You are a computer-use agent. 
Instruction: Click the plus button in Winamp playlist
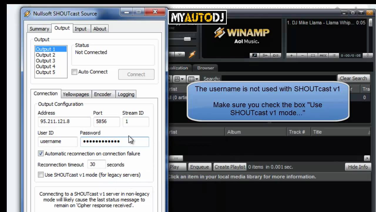tap(291, 55)
